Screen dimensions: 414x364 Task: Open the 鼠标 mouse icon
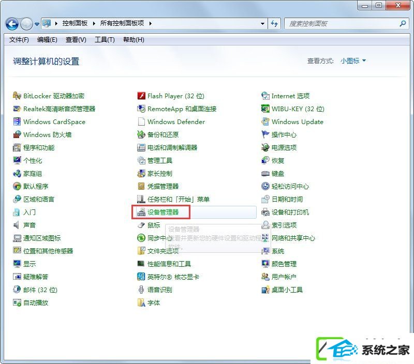[x=141, y=225]
